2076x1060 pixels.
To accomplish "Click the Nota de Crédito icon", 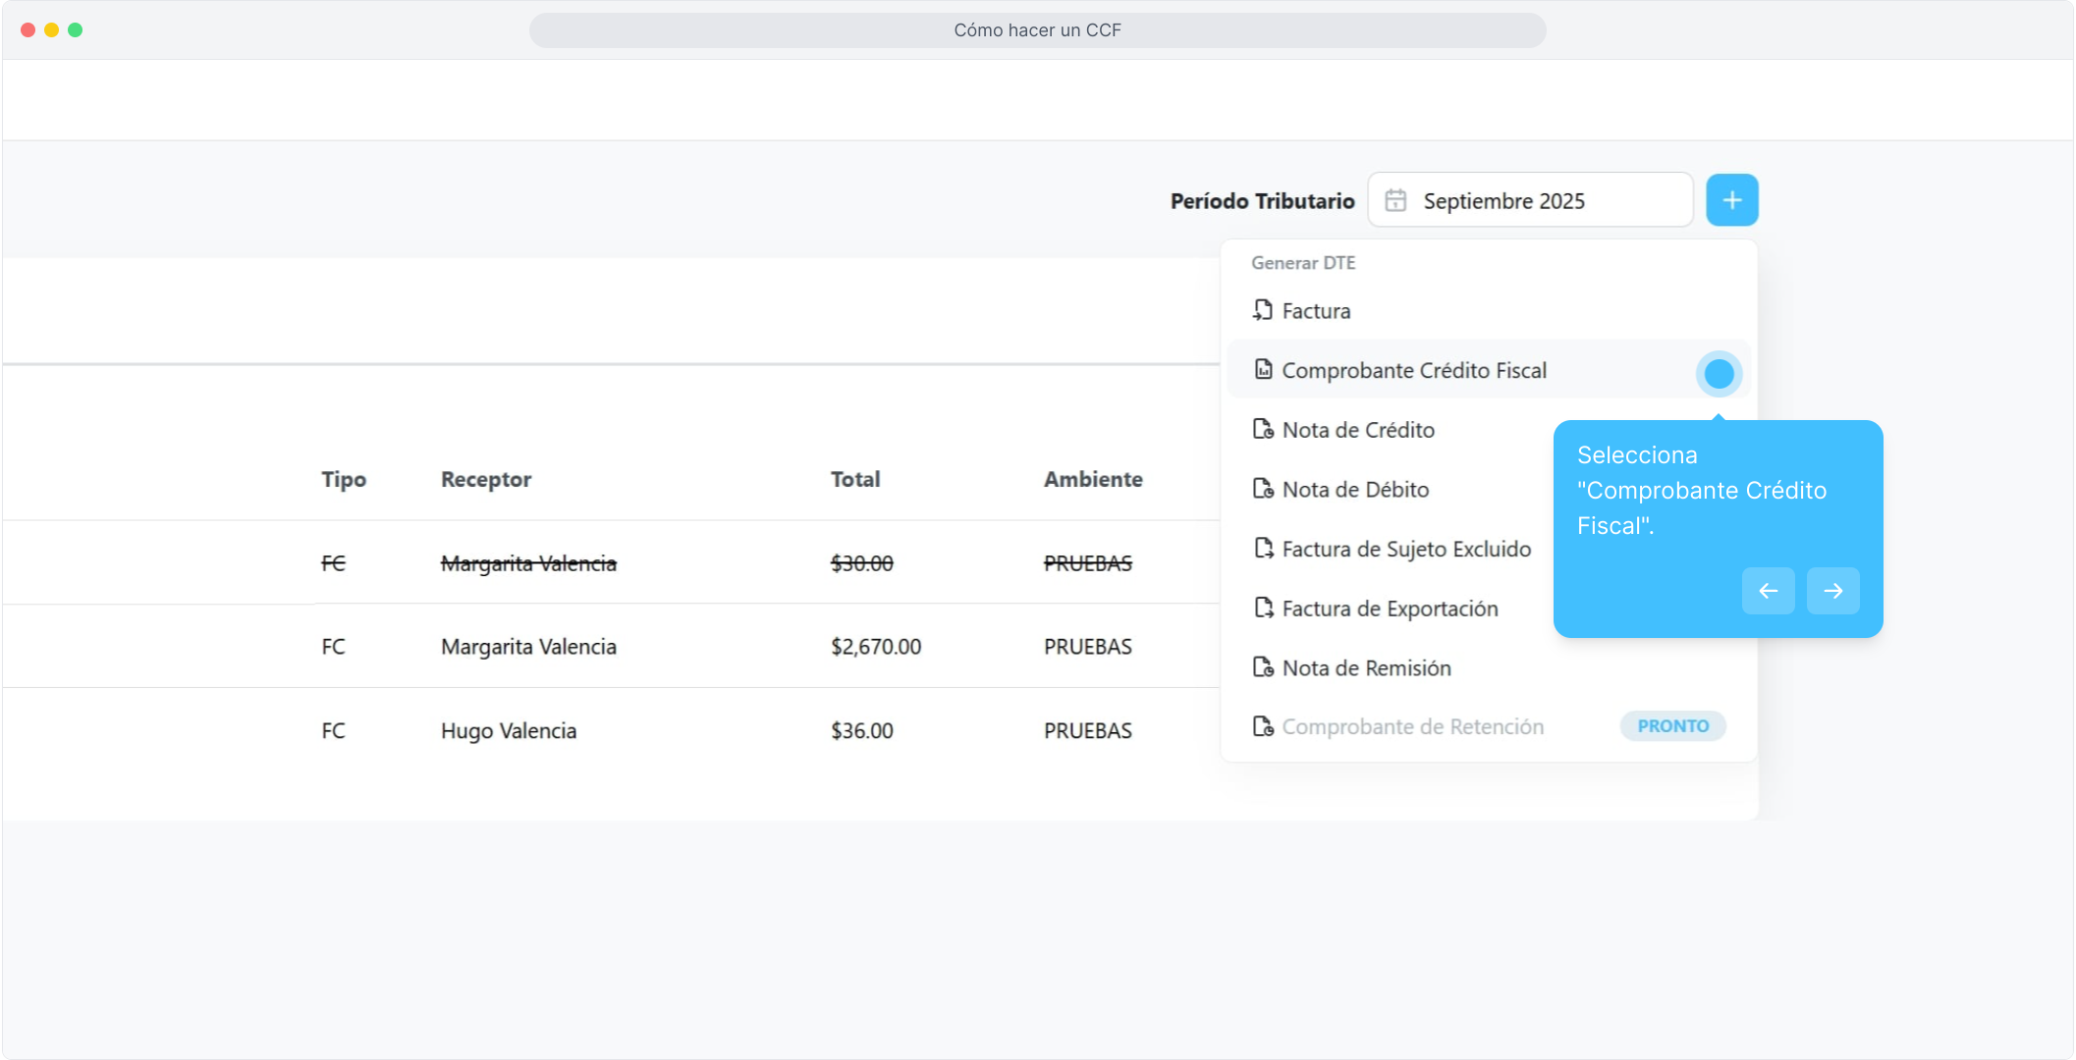I will 1263,430.
